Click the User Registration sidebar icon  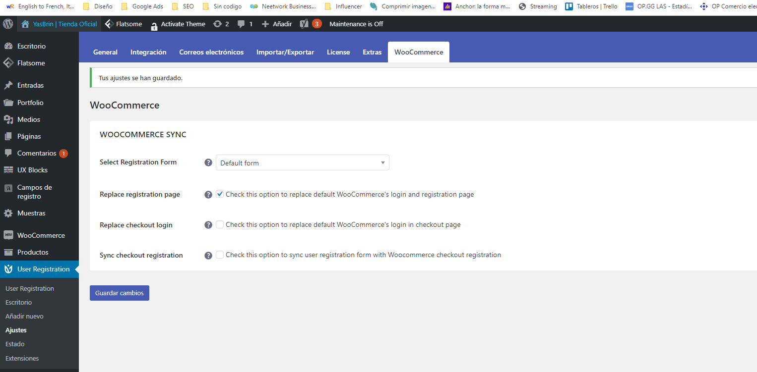tap(8, 269)
